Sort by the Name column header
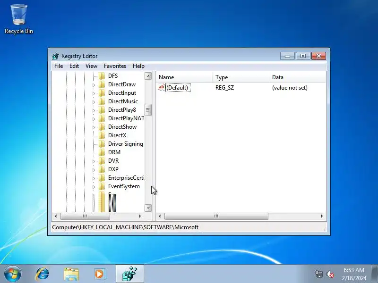The width and height of the screenshot is (378, 283). point(184,77)
